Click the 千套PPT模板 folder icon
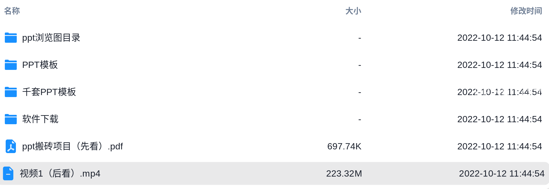549x189 pixels. (x=11, y=92)
